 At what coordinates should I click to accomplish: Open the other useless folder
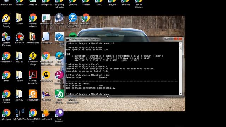tap(33, 38)
